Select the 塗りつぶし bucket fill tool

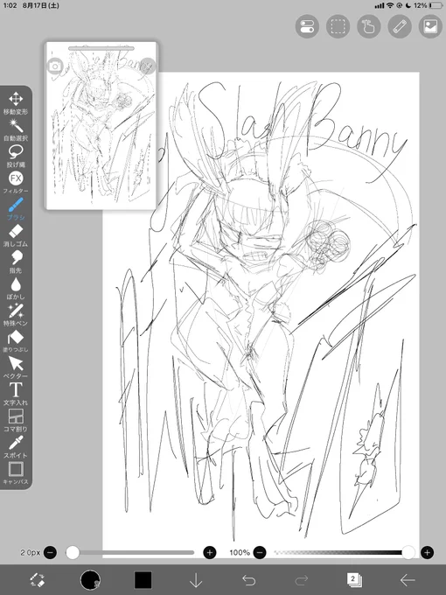coord(16,341)
